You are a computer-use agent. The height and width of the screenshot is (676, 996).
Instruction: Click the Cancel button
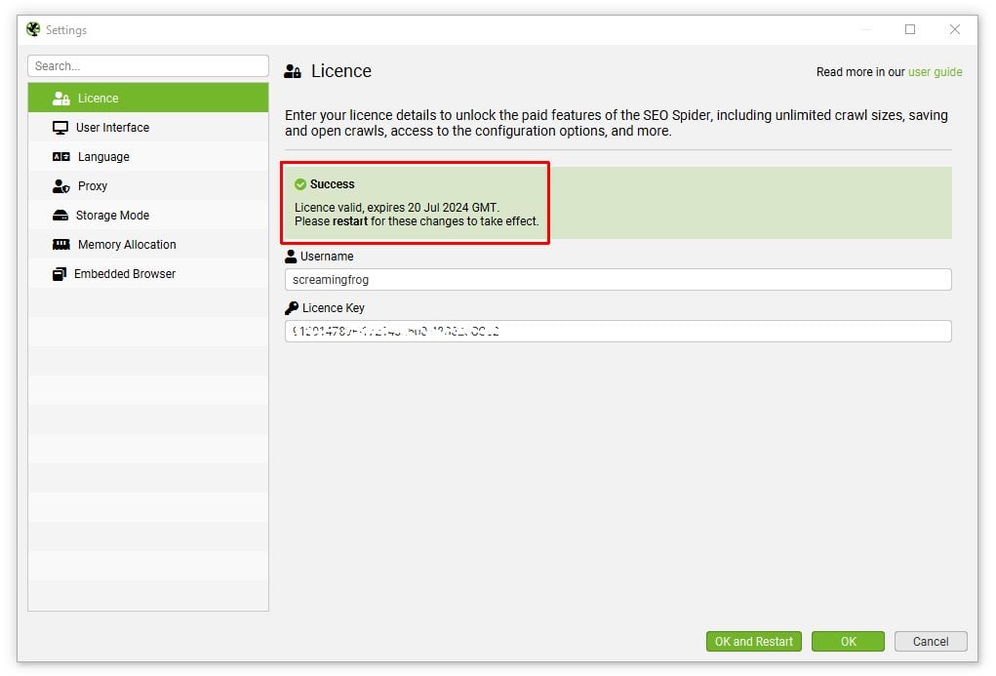pos(930,641)
